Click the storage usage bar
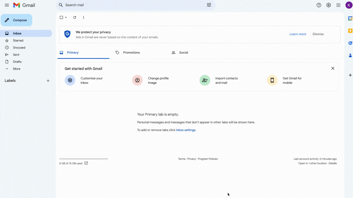This screenshot has width=353, height=198. [84, 159]
